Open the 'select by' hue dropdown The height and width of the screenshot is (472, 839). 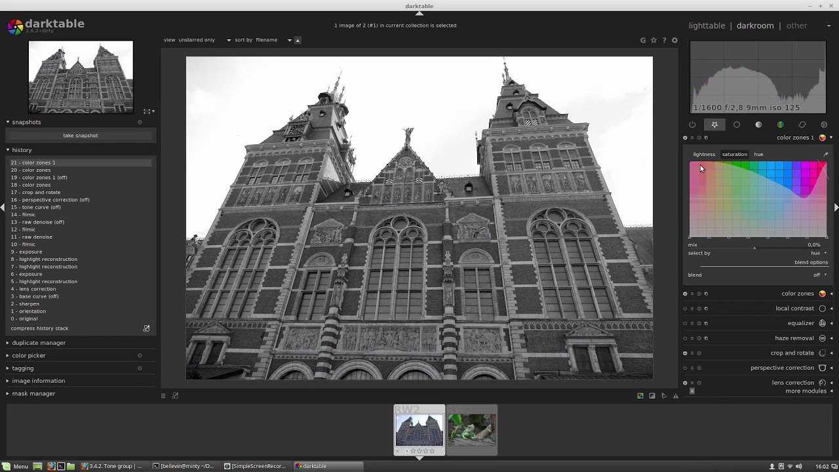pyautogui.click(x=819, y=253)
